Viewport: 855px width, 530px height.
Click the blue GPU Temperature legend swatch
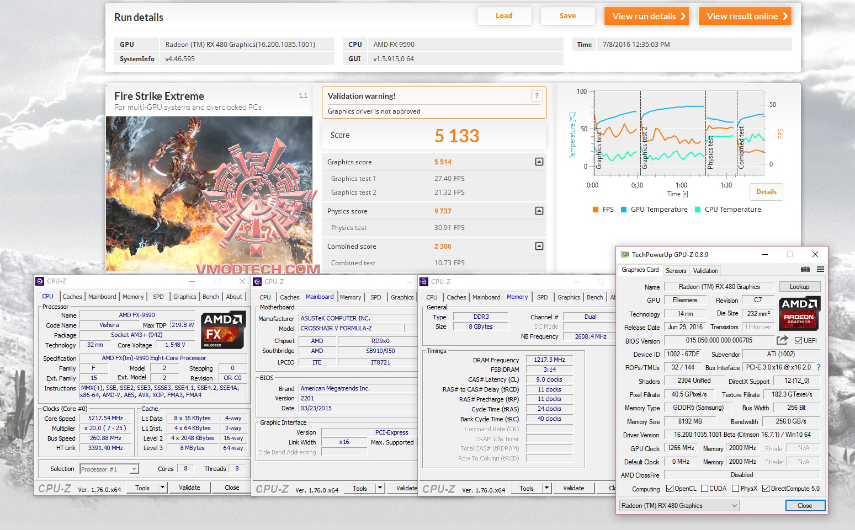pyautogui.click(x=624, y=210)
